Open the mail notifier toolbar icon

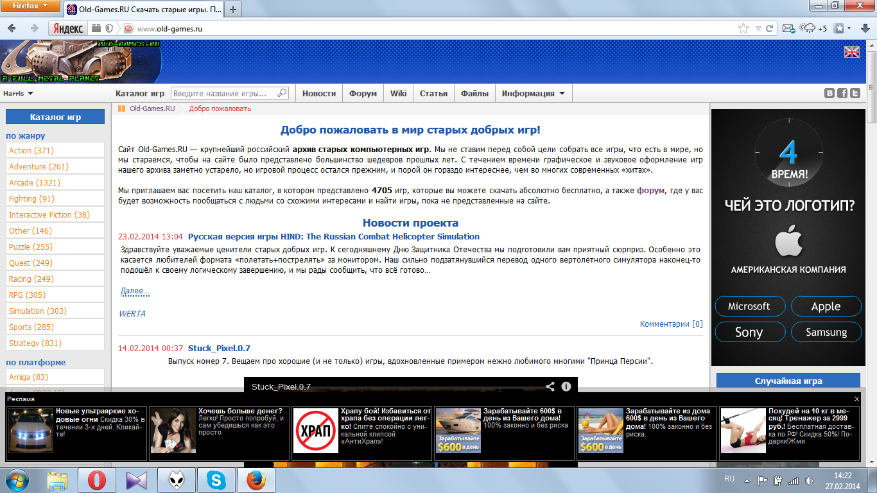789,28
